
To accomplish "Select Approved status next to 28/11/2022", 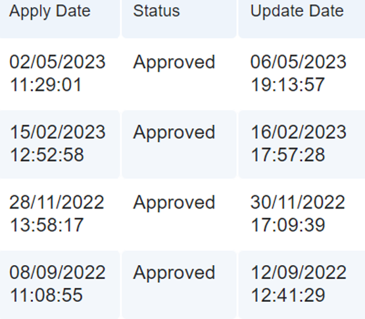I will click(174, 203).
